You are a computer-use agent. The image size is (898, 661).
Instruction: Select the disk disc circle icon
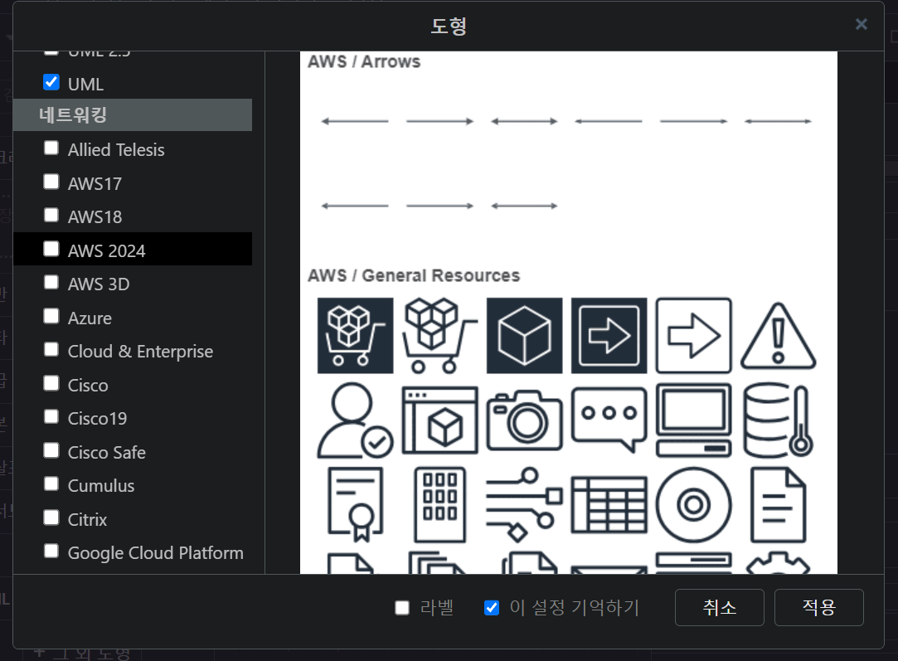pyautogui.click(x=693, y=504)
